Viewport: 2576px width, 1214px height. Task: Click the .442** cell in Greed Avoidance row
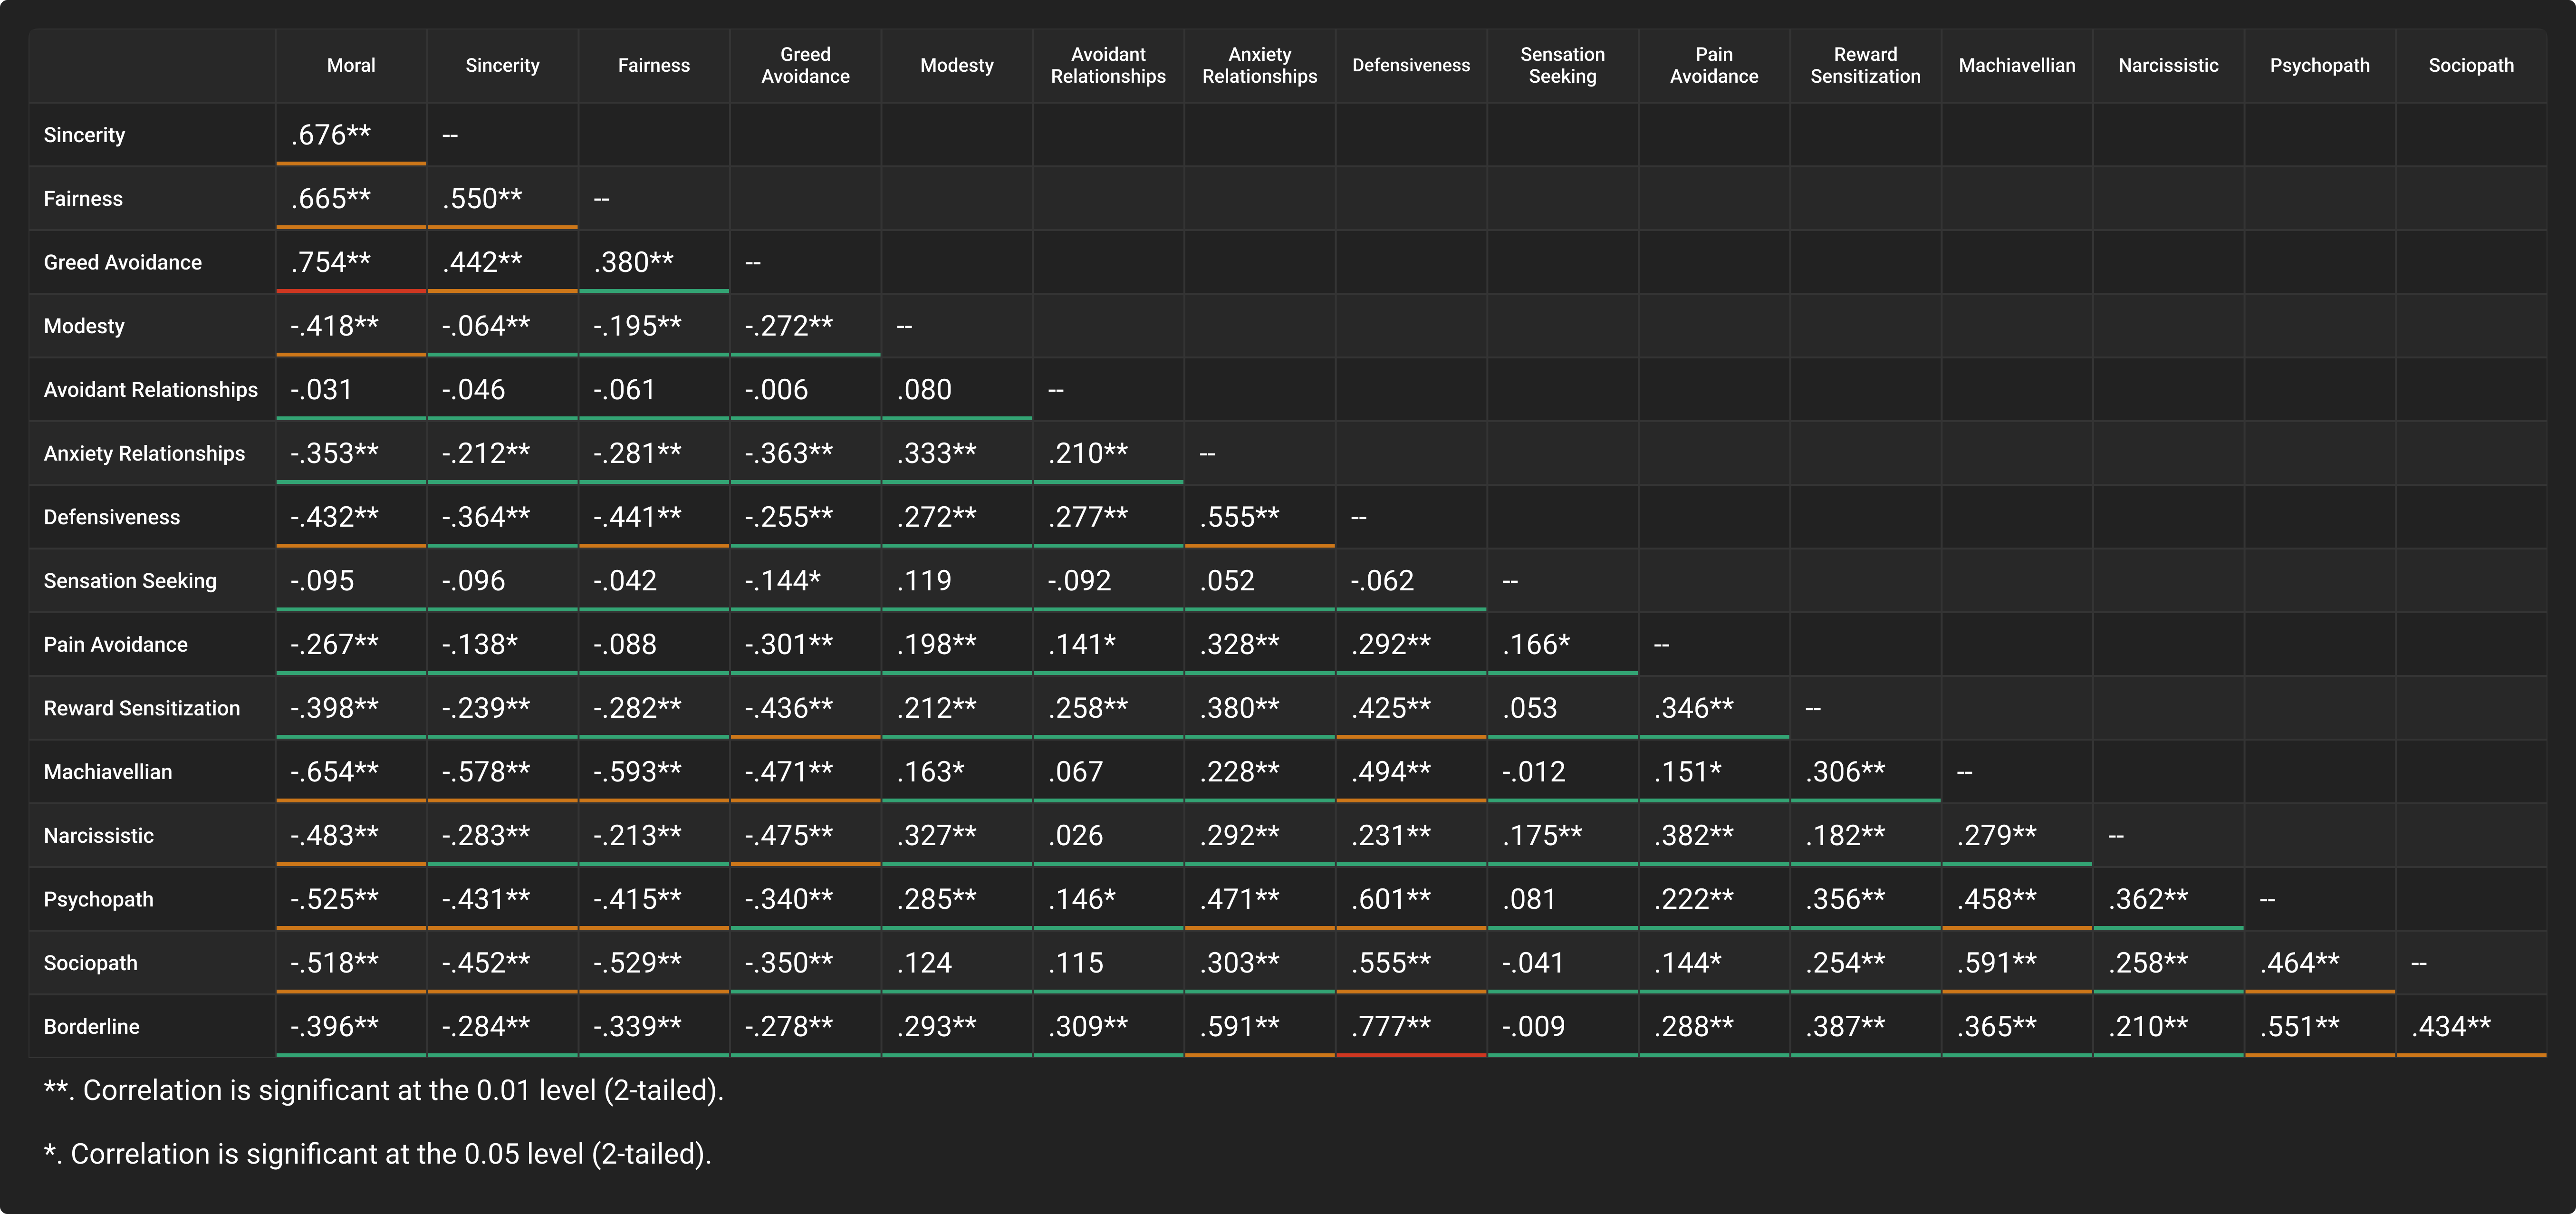tap(502, 262)
